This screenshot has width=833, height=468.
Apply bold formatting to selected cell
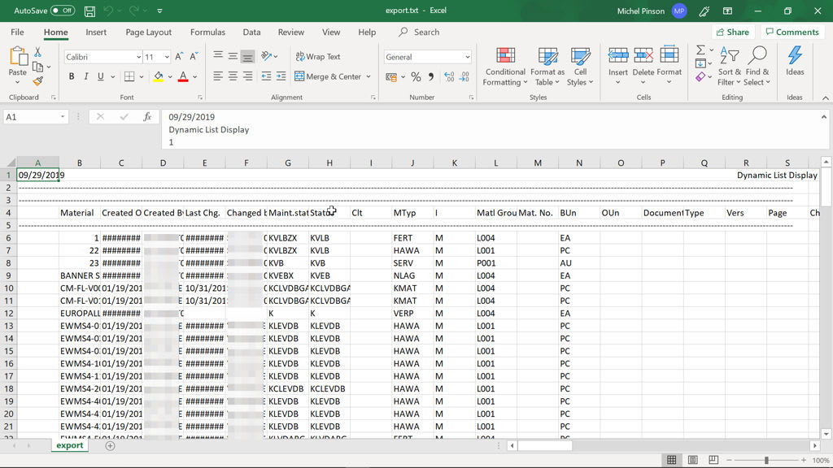tap(72, 76)
